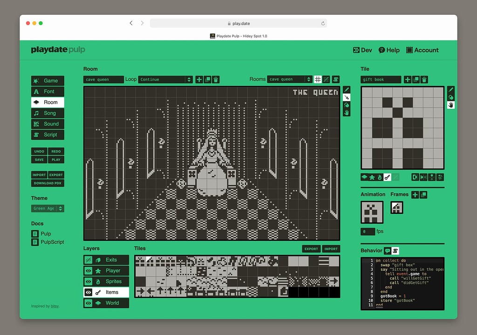Delete the gift book tile with the trash icon
Image resolution: width=477 pixels, height=335 pixels.
point(424,79)
